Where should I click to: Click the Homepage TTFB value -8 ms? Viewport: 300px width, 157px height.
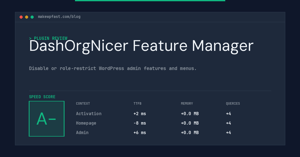point(140,123)
